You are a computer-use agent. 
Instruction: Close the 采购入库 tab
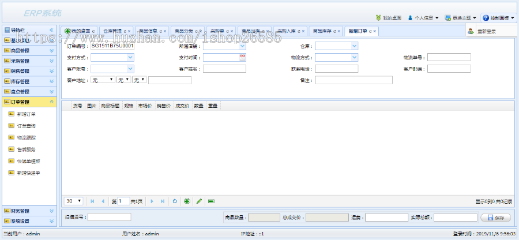click(303, 31)
